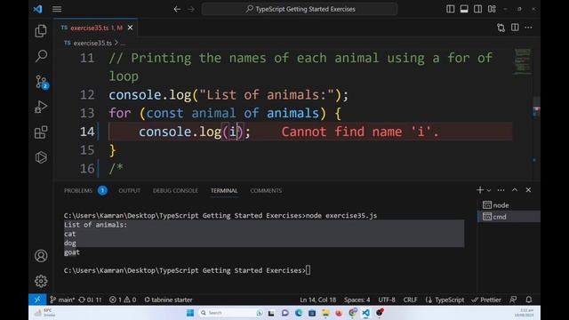
Task: Open the Extensions view
Action: click(41, 132)
